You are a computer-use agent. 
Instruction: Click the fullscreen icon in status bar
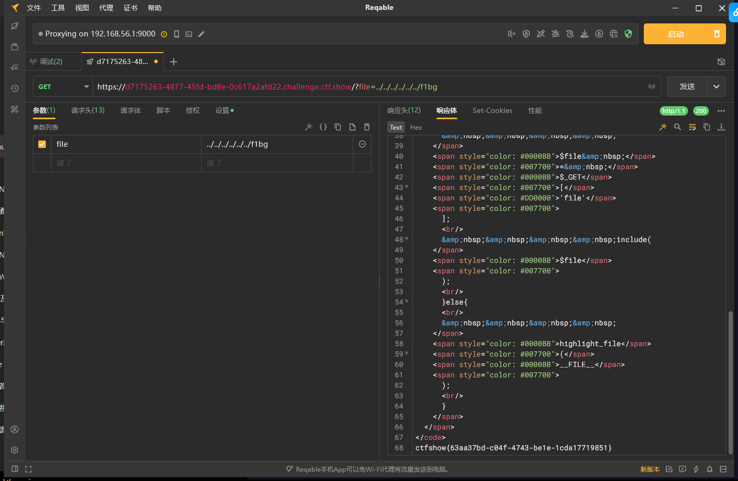(x=29, y=469)
